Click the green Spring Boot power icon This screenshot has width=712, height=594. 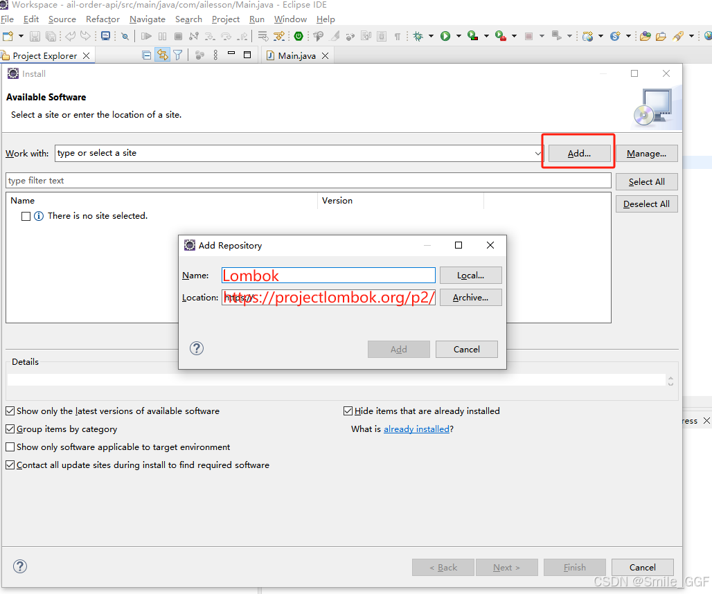point(299,36)
